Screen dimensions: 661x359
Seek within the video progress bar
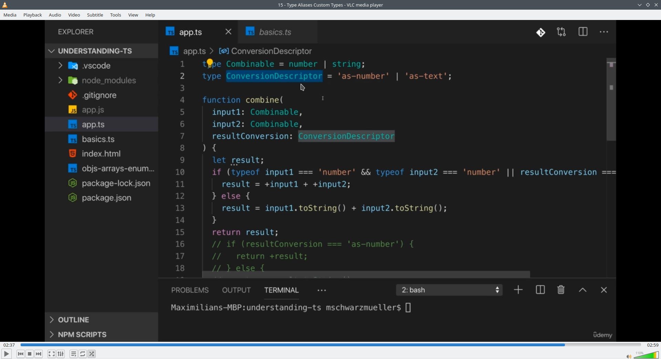pos(330,345)
